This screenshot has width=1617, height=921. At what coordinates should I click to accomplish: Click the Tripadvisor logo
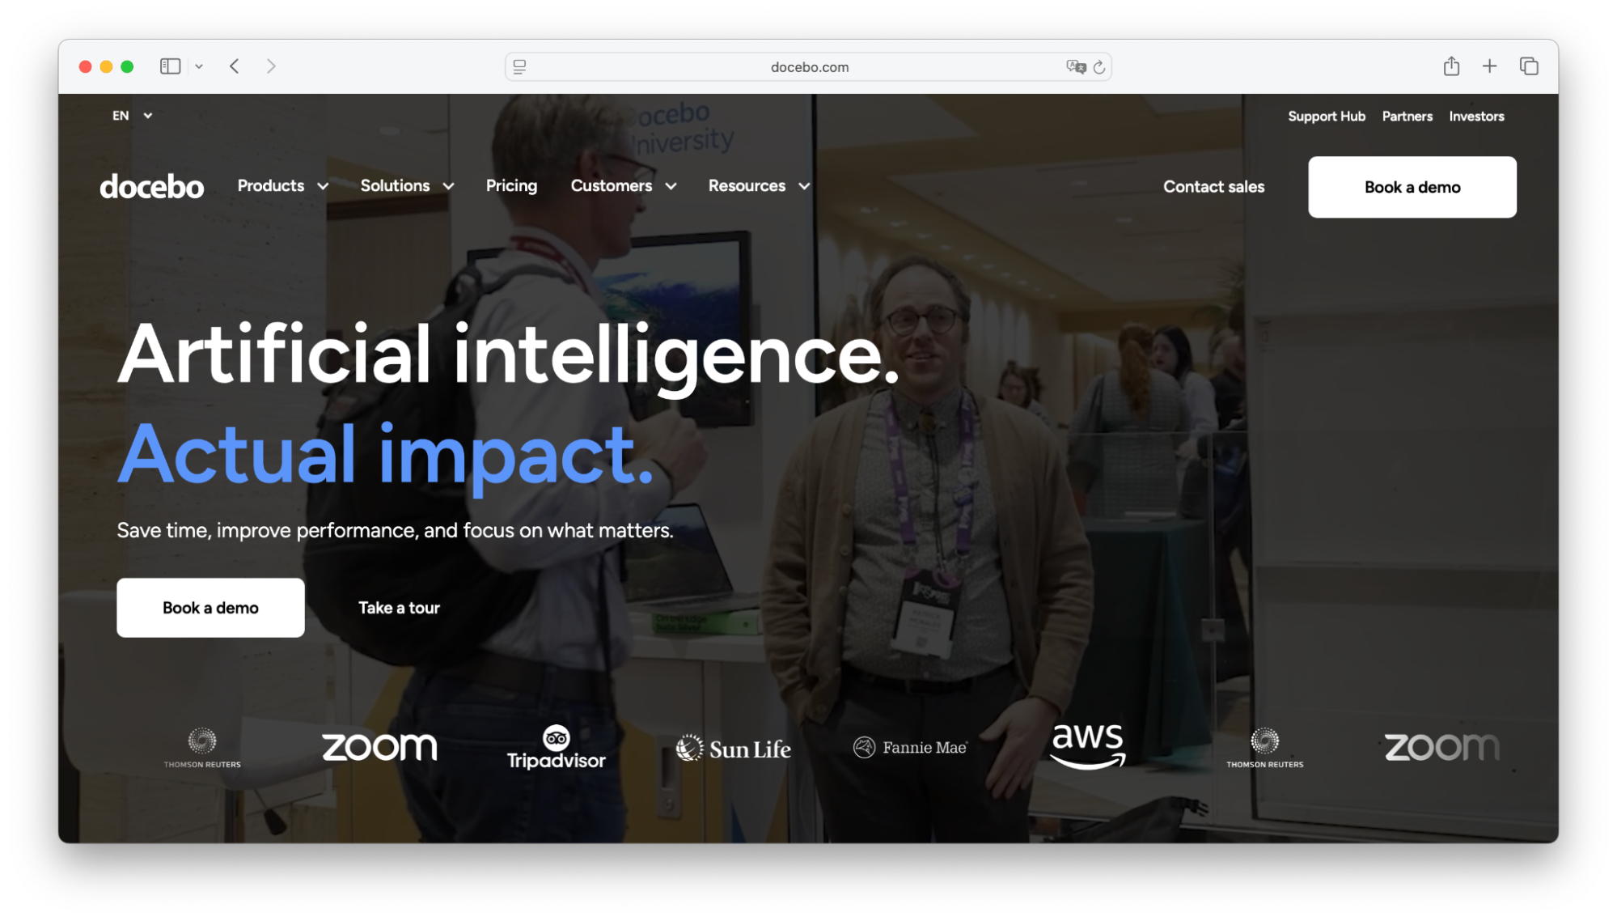tap(556, 747)
